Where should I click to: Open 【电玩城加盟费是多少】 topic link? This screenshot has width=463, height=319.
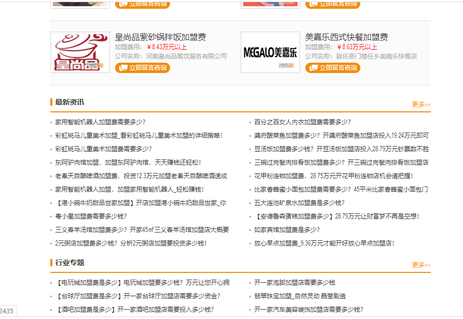142,283
